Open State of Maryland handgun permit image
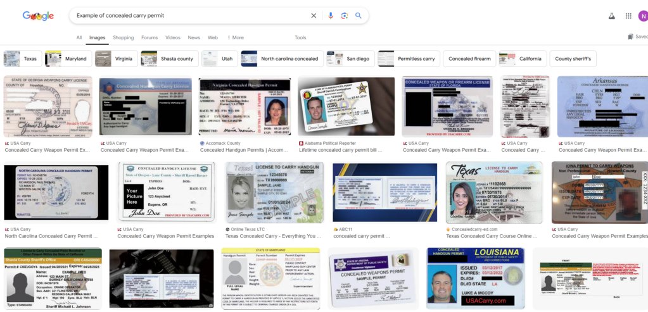The width and height of the screenshot is (648, 312). tap(270, 278)
